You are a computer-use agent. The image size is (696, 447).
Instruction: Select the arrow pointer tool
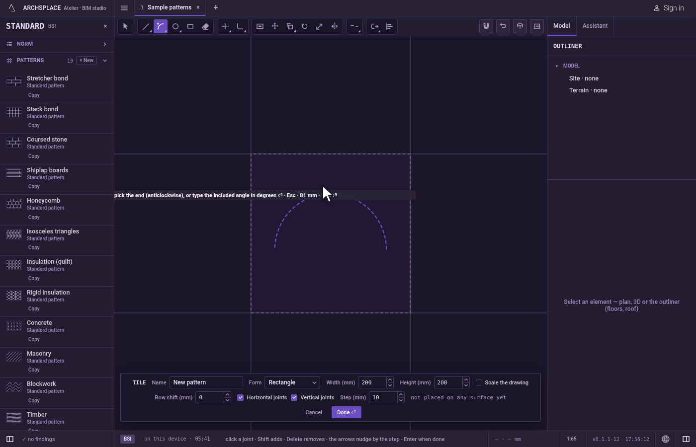pyautogui.click(x=125, y=26)
